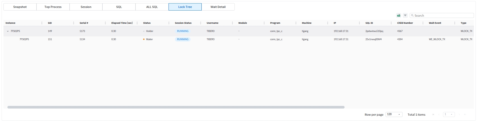The image size is (479, 122).
Task: Switch to the Snapshot tab
Action: coord(20,7)
